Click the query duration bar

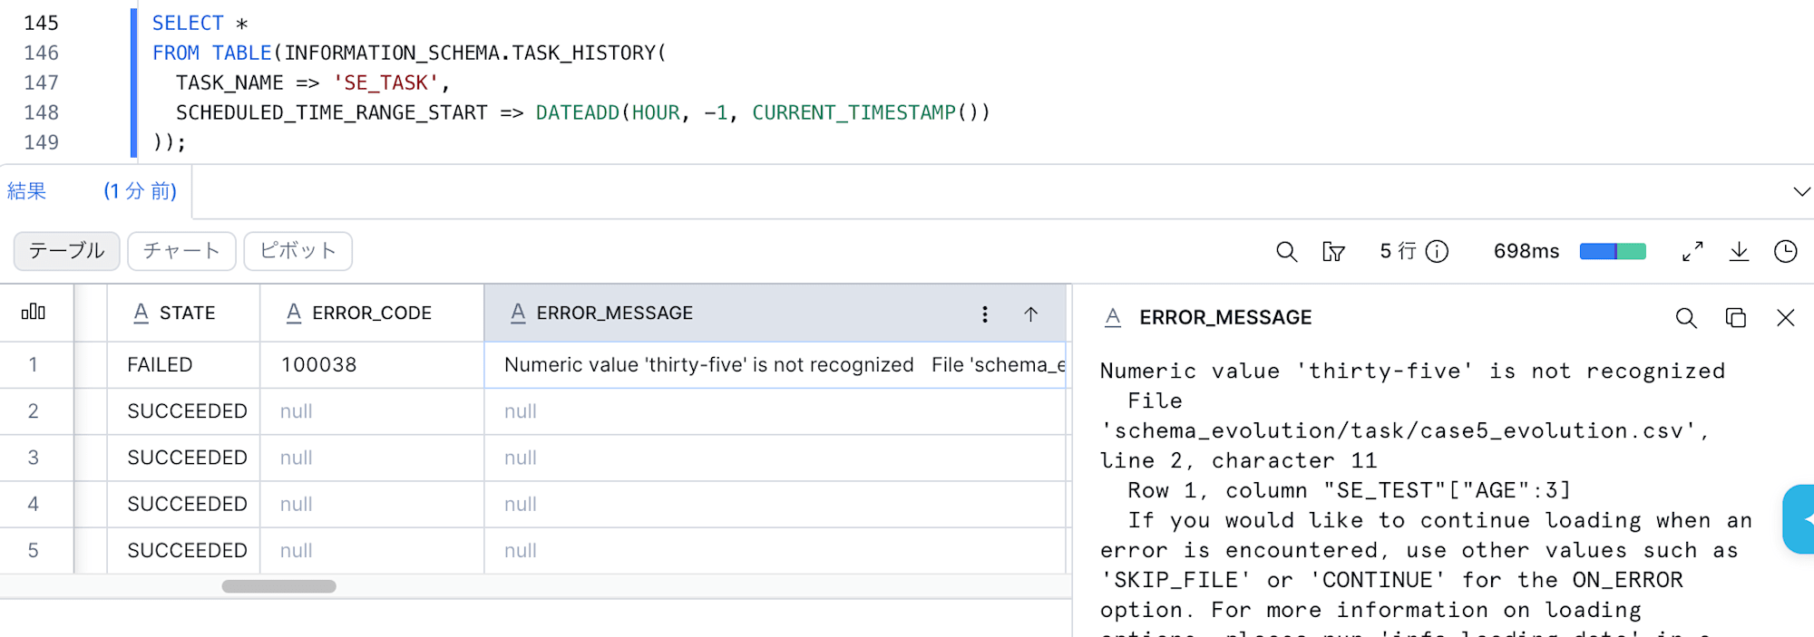click(x=1613, y=251)
